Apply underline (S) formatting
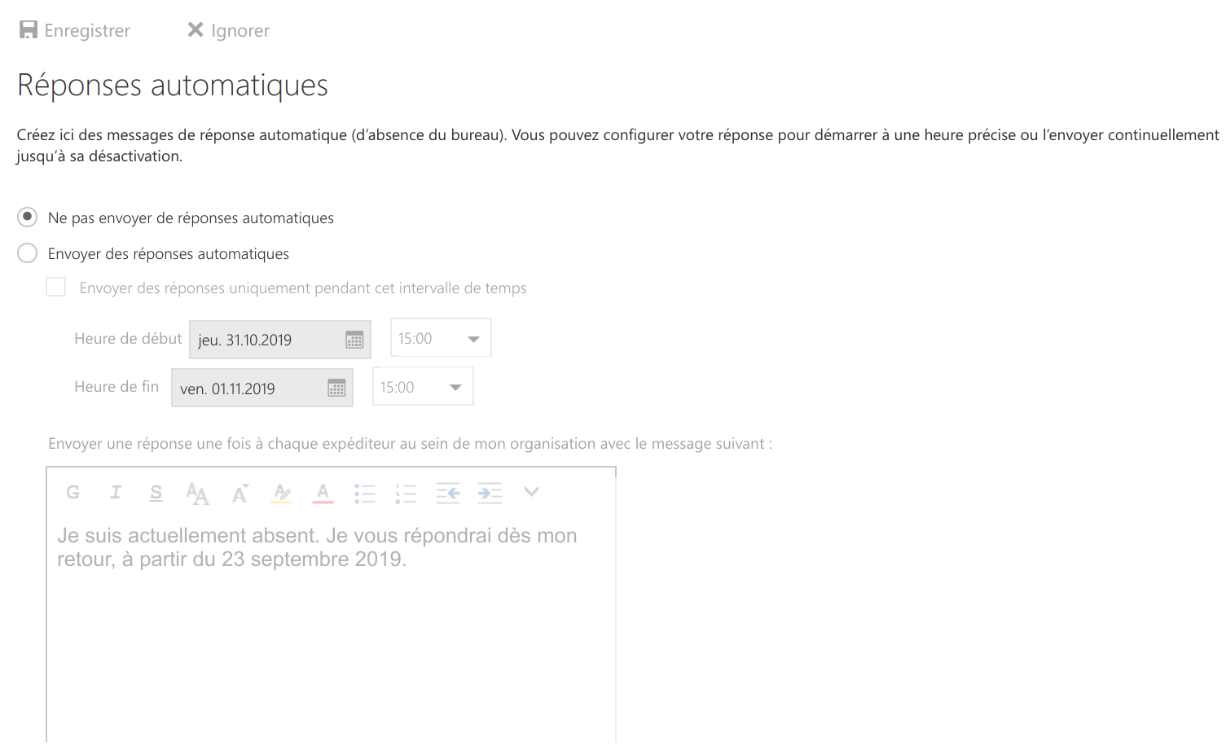The image size is (1226, 755). tap(156, 493)
